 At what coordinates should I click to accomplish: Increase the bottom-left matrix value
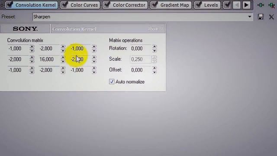point(32,68)
